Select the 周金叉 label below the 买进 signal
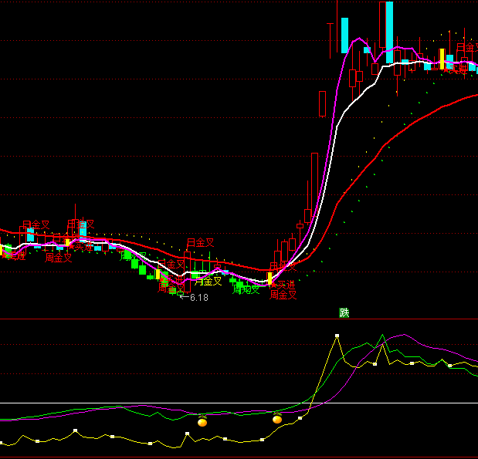Screen dimensions: 478x459 283,295
